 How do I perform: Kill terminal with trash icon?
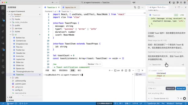click(130, 71)
